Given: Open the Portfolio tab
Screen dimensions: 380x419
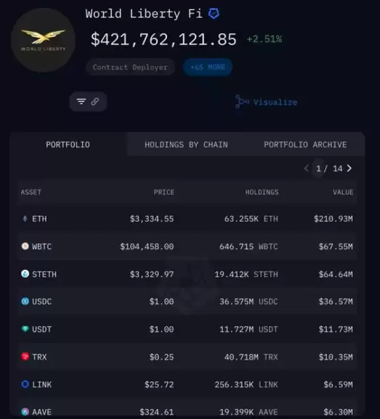Looking at the screenshot, I should [x=68, y=145].
